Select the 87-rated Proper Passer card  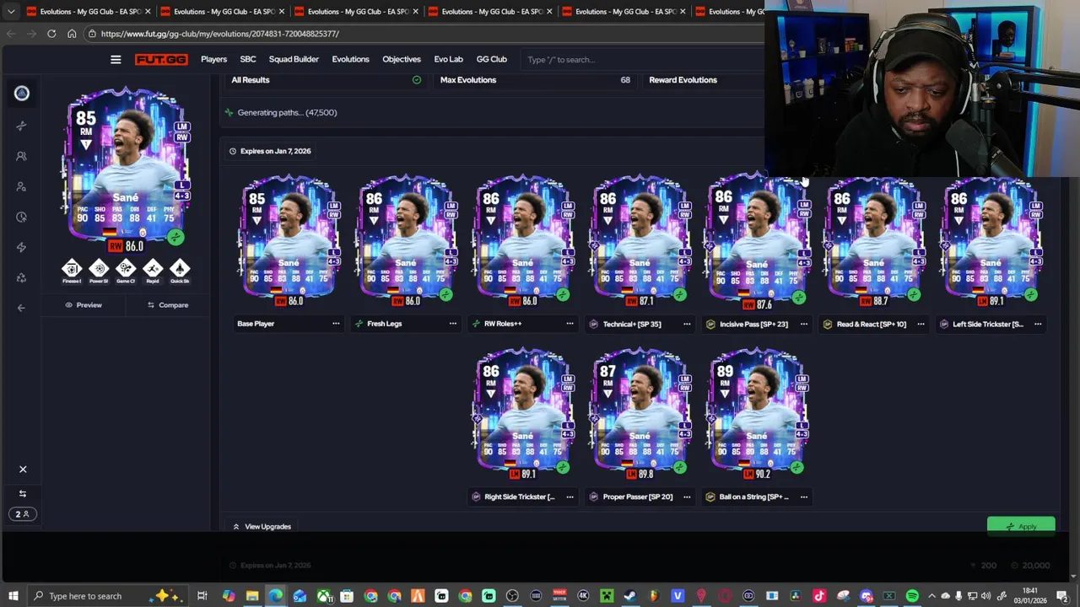pyautogui.click(x=640, y=413)
